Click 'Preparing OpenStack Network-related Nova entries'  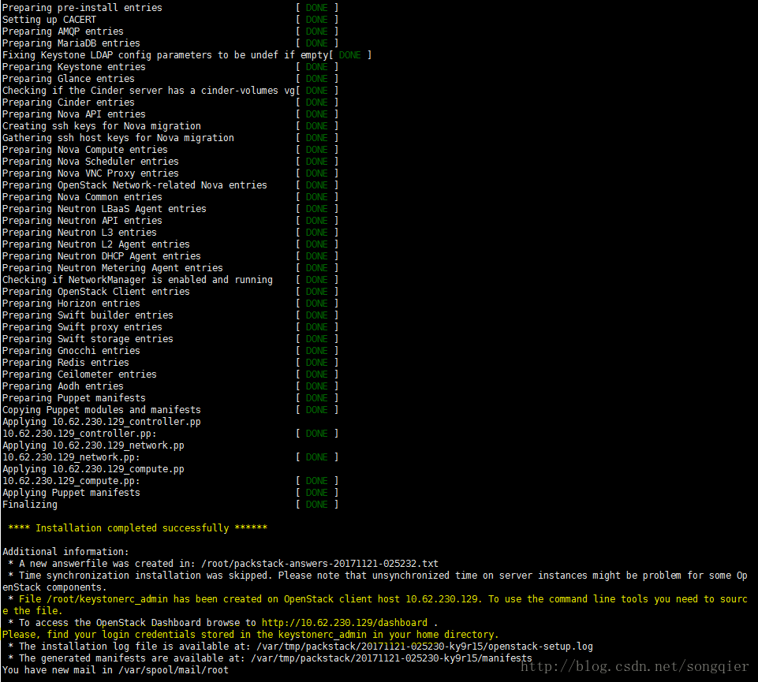coord(135,185)
